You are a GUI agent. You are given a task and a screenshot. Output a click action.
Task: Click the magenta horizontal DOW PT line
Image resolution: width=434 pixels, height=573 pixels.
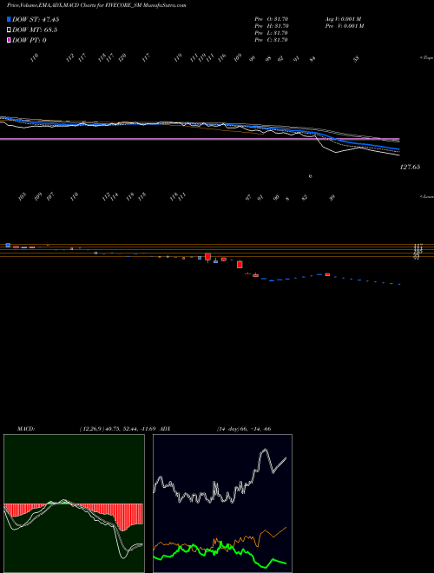click(x=200, y=139)
